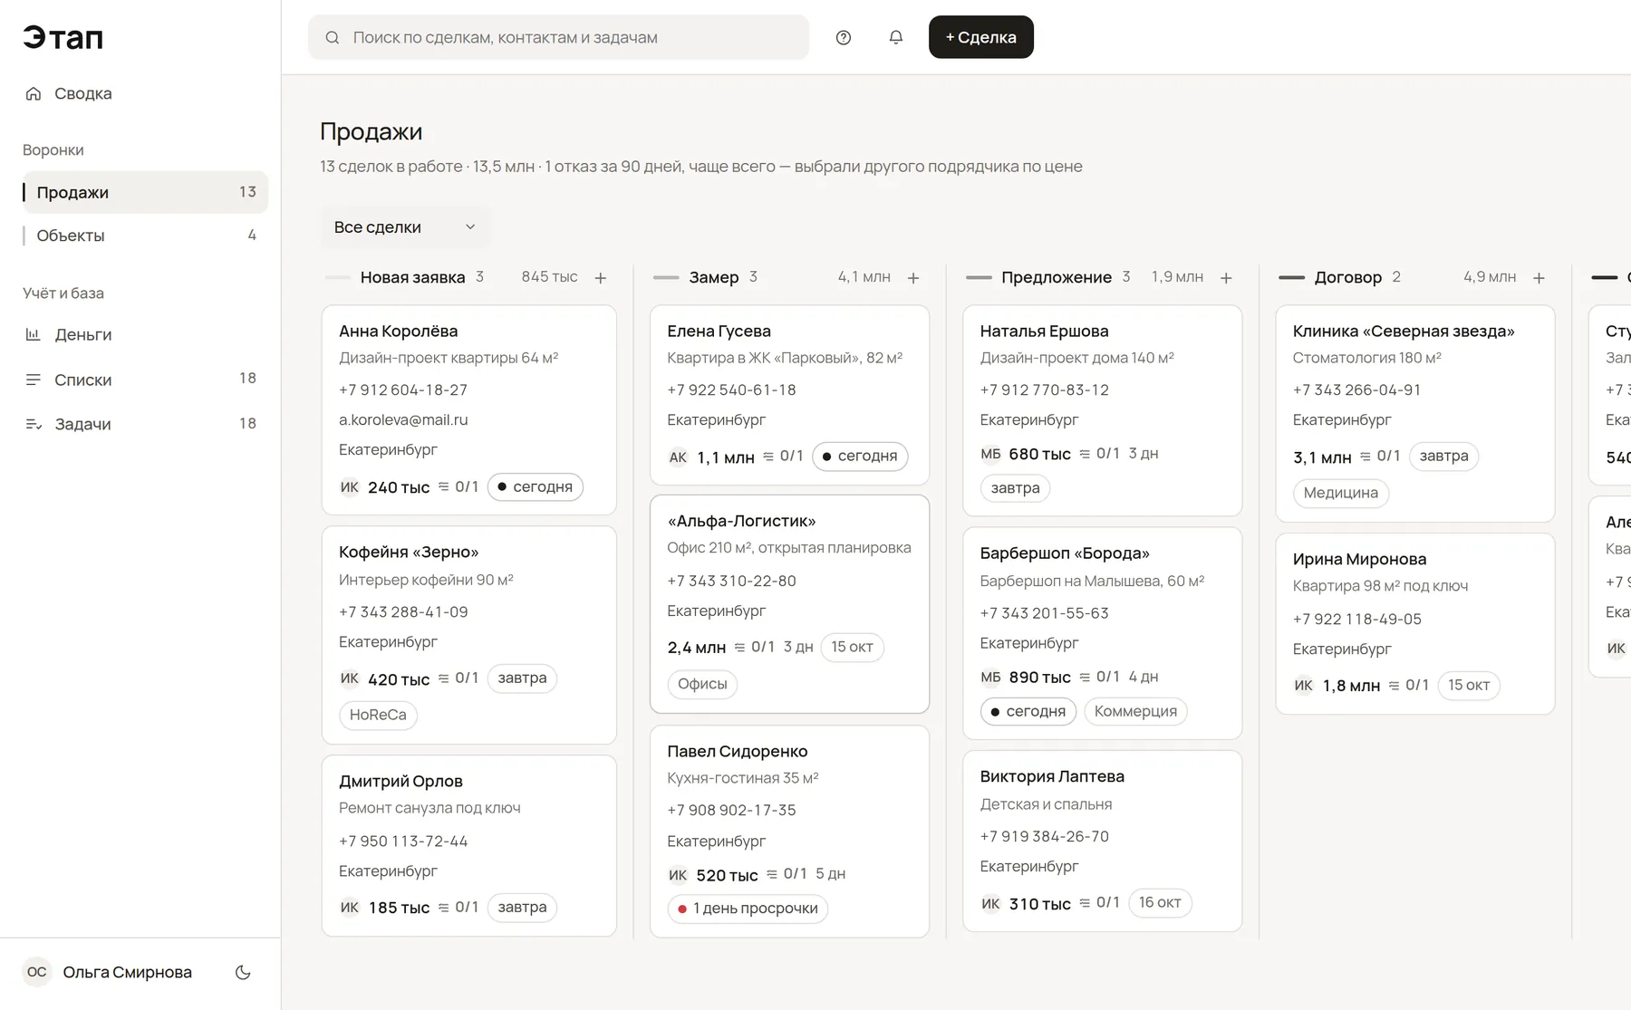Add deal to Новая заявка column
Viewport: 1631px width, 1010px height.
[x=601, y=278]
